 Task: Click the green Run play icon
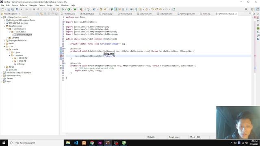coord(69,9)
